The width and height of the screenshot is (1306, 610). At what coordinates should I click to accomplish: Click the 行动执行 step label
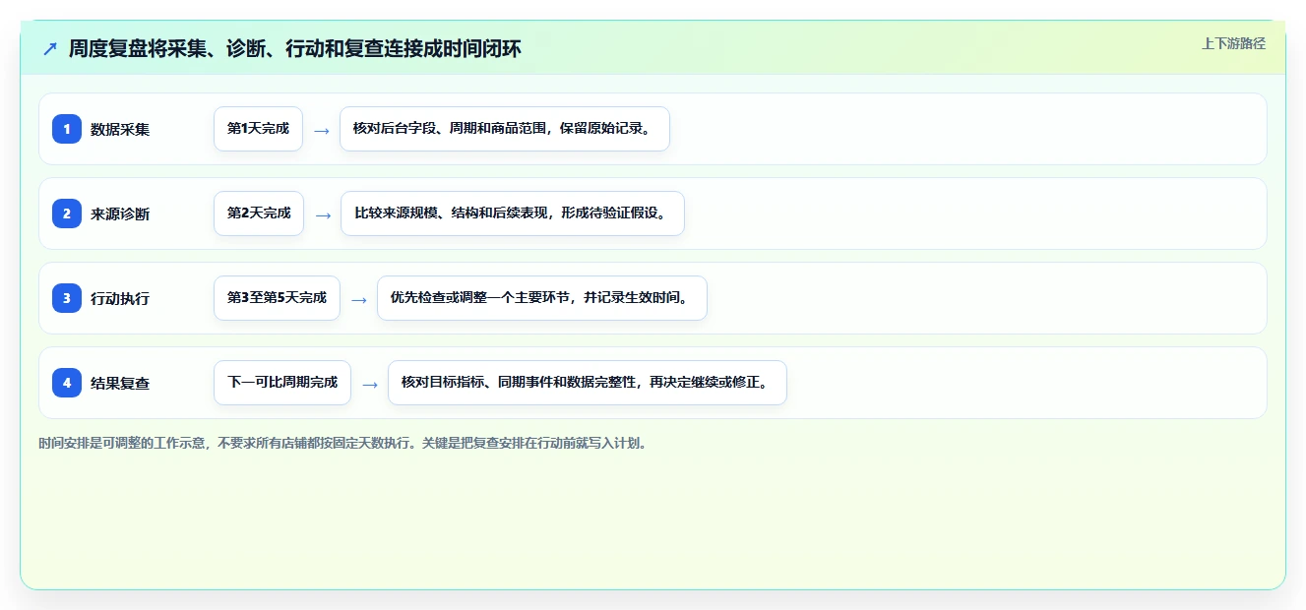[120, 298]
